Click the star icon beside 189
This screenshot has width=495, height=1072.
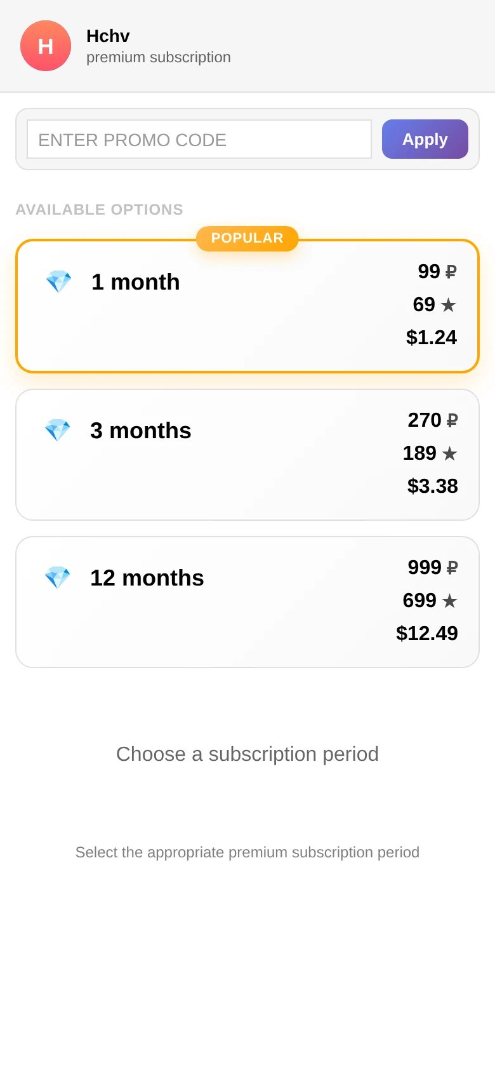[449, 453]
